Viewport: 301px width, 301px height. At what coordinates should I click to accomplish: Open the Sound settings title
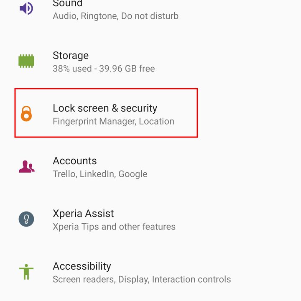tap(68, 3)
